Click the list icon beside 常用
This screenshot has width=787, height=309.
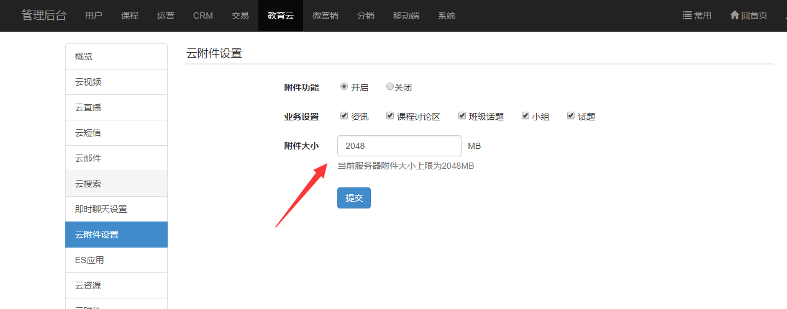pyautogui.click(x=687, y=16)
